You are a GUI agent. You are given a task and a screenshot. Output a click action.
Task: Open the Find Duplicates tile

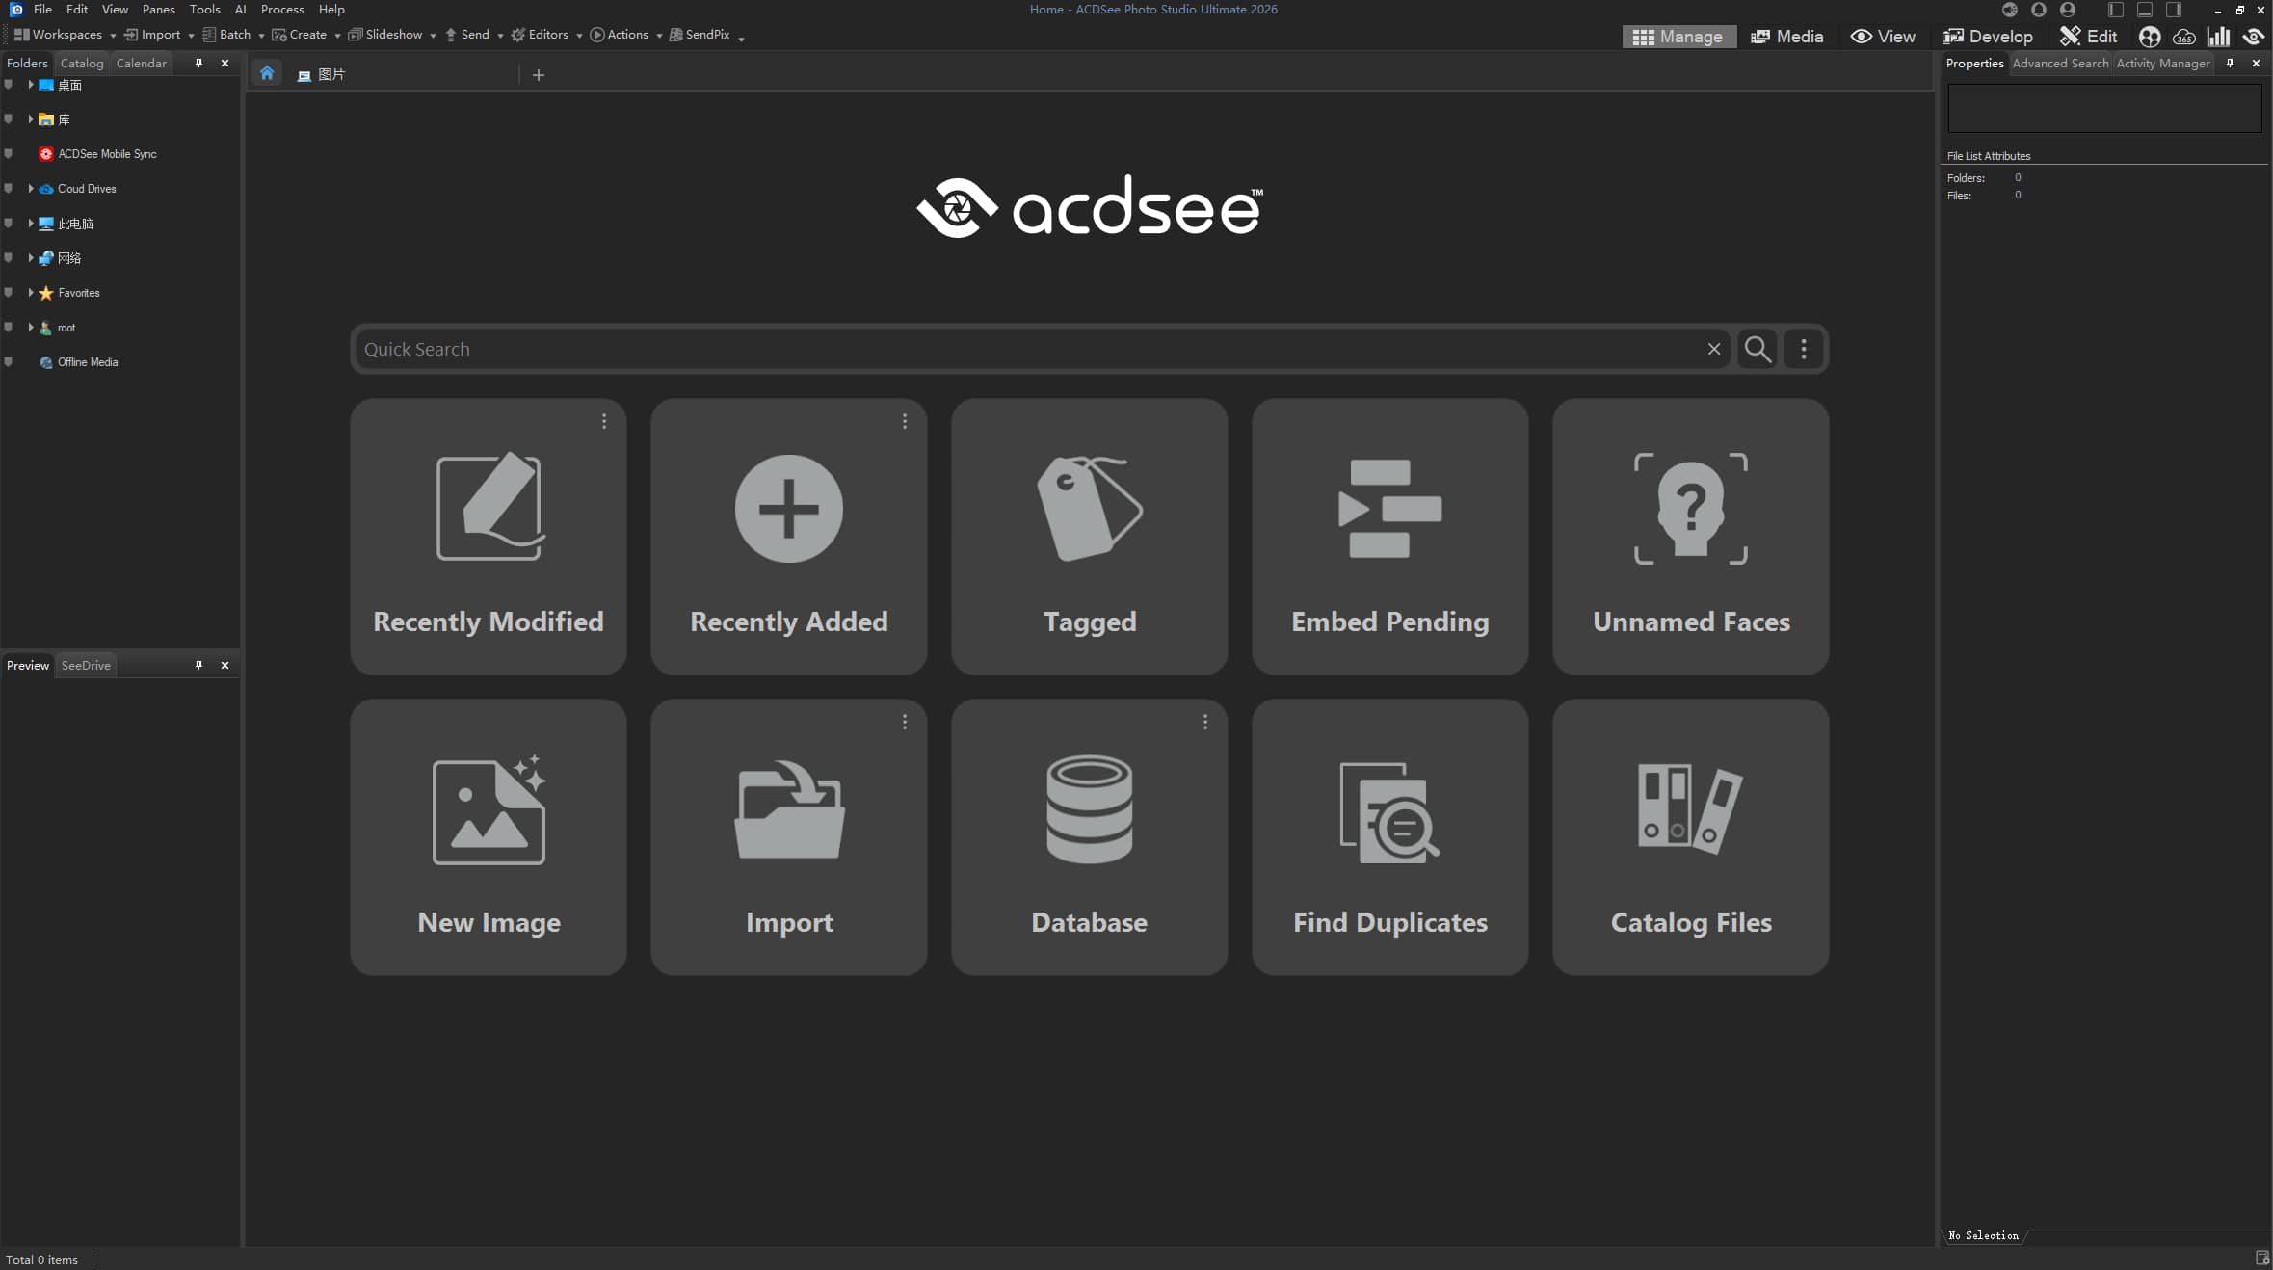(1390, 837)
